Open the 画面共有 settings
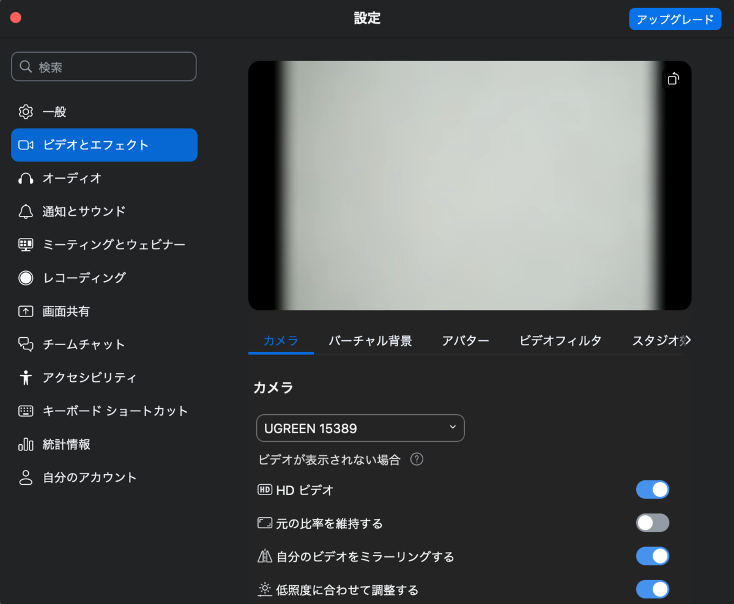The image size is (734, 604). click(104, 311)
